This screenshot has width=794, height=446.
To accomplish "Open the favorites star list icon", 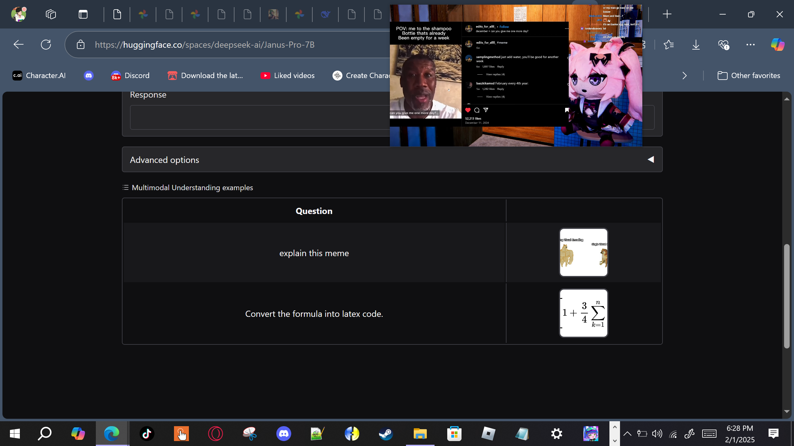I will (x=669, y=45).
